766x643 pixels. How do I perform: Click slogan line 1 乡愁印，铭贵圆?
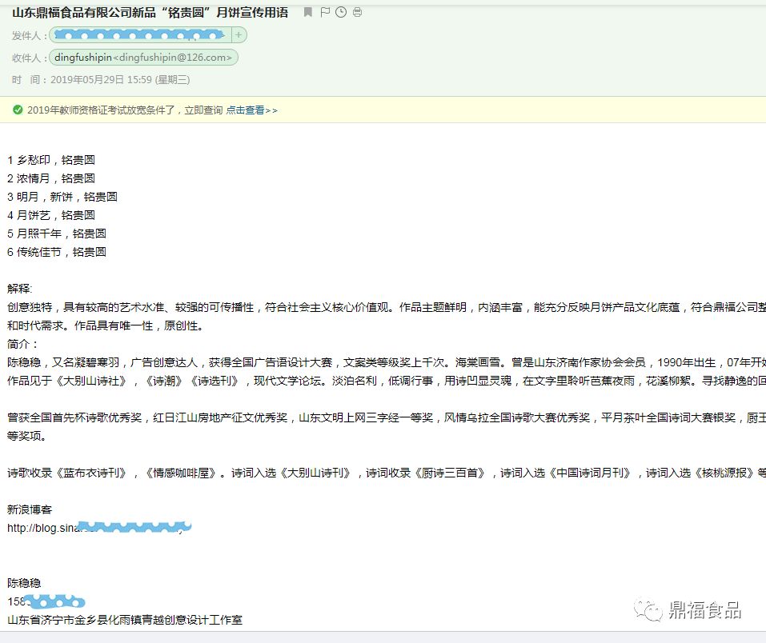(51, 160)
